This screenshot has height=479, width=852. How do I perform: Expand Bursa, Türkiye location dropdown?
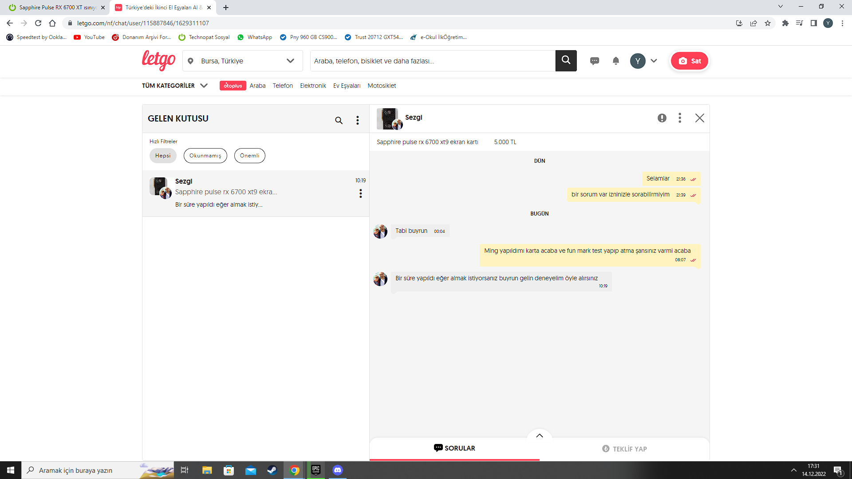[290, 61]
